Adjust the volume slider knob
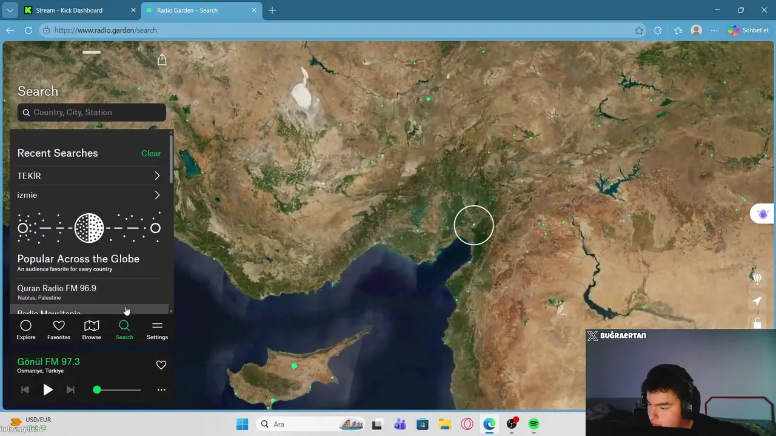 pos(97,390)
